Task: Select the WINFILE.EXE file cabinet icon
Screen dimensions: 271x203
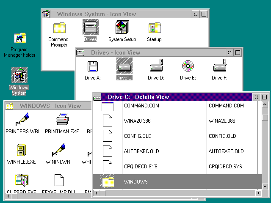Action: tap(21, 150)
